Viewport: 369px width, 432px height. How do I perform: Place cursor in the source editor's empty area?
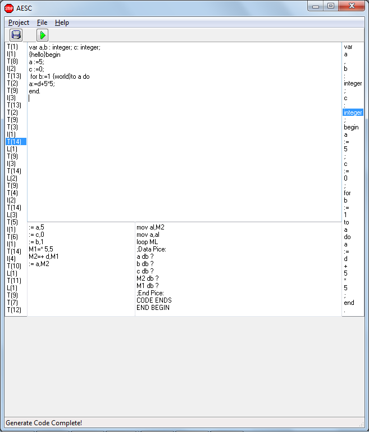[184, 160]
